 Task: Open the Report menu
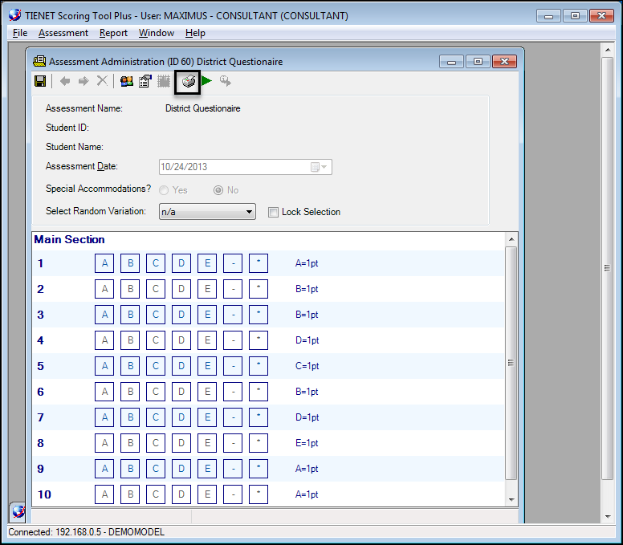click(x=113, y=33)
